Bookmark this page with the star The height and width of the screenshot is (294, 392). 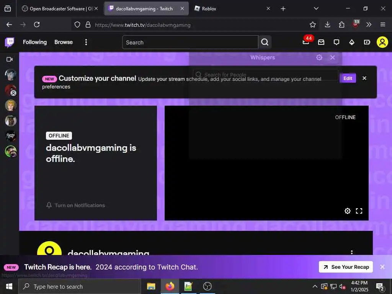click(x=312, y=24)
